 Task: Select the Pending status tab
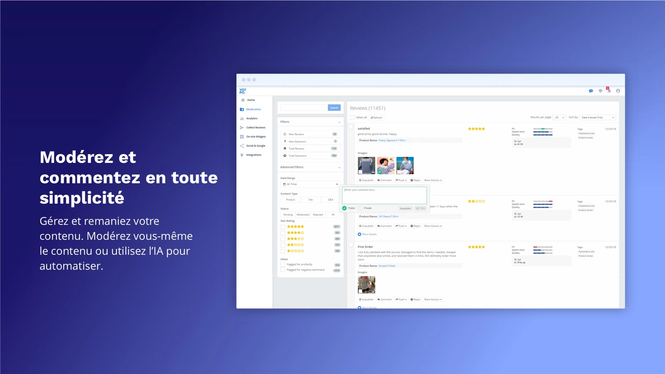288,215
